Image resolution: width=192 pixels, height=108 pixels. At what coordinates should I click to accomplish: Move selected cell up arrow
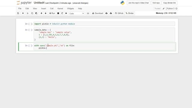41,13
